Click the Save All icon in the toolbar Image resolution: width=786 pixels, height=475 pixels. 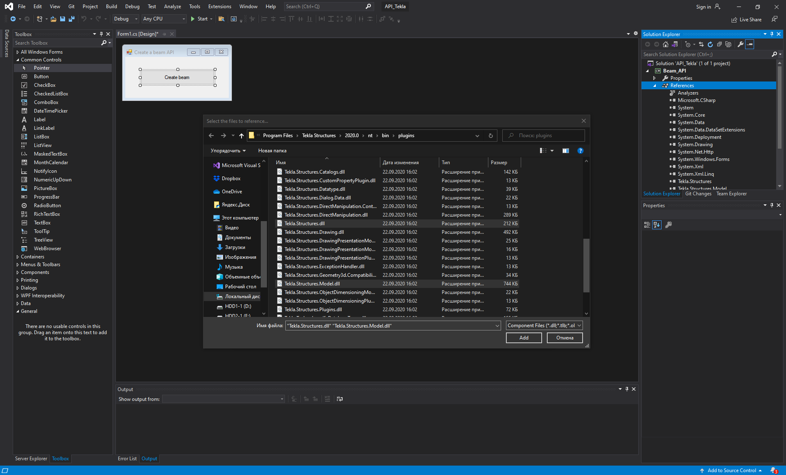pos(72,19)
